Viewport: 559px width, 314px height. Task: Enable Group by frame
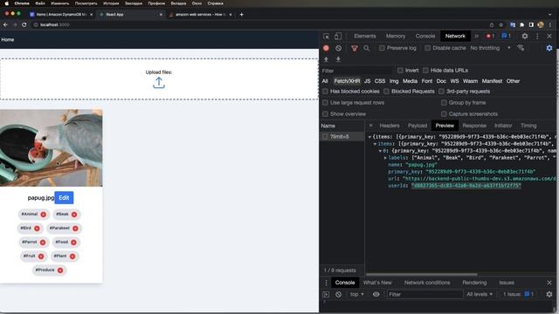click(x=444, y=103)
